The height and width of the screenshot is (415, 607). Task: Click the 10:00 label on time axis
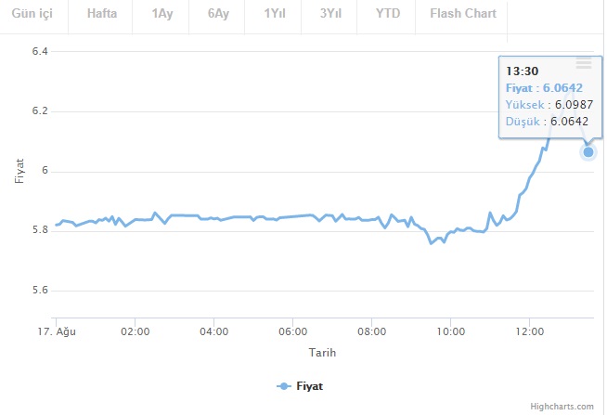(x=450, y=331)
